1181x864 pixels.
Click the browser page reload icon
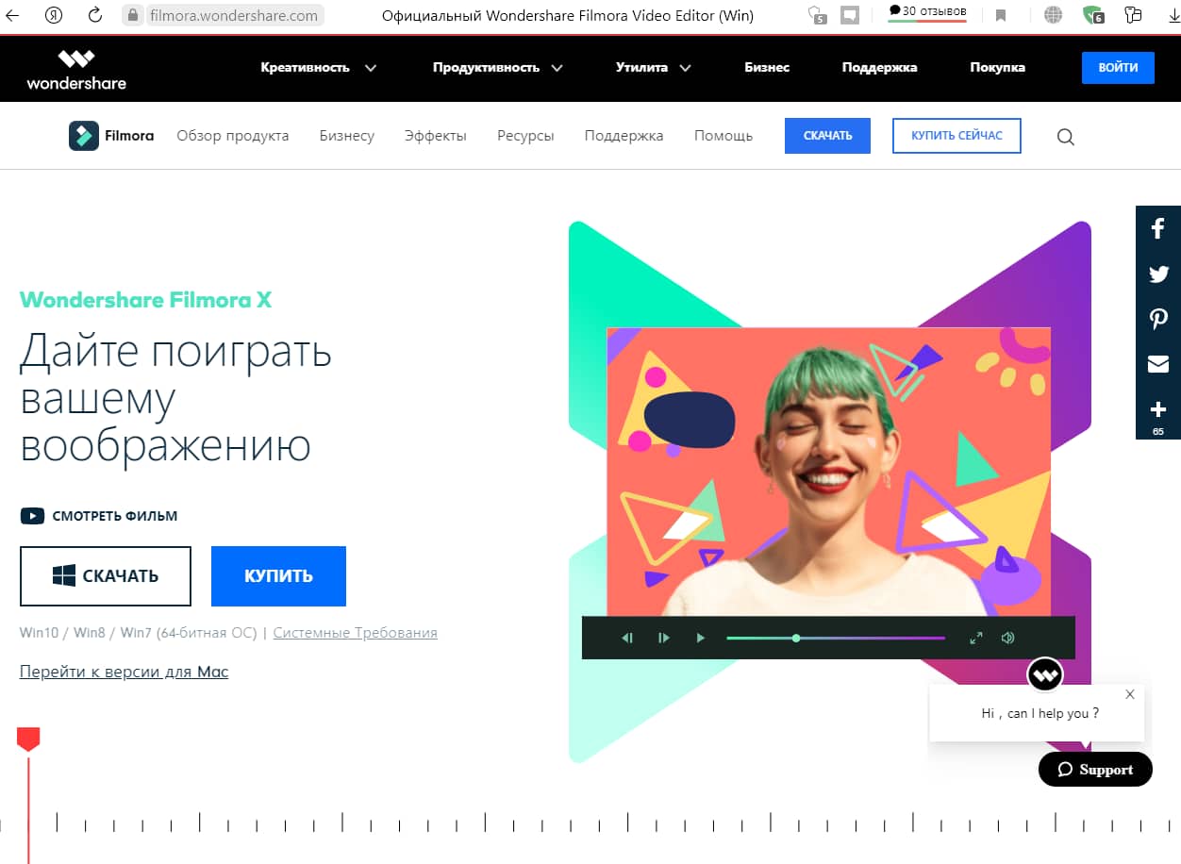pos(94,15)
